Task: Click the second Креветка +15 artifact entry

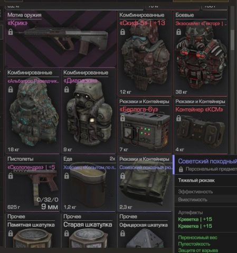Action: (195, 226)
